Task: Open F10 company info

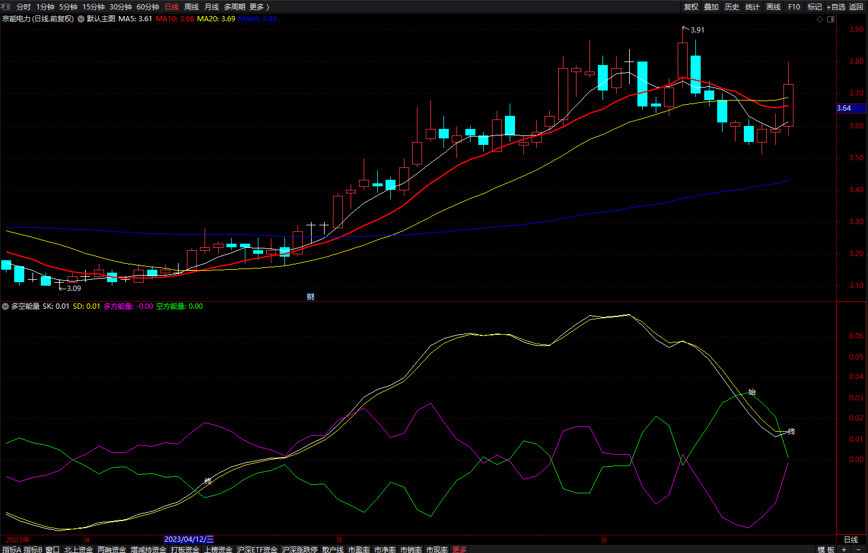Action: point(794,7)
